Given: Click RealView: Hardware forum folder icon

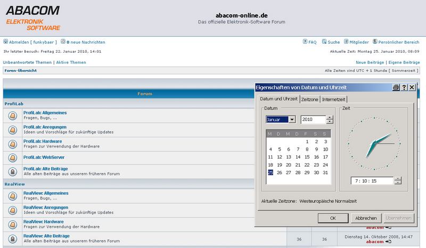Looking at the screenshot, I should pyautogui.click(x=12, y=225).
